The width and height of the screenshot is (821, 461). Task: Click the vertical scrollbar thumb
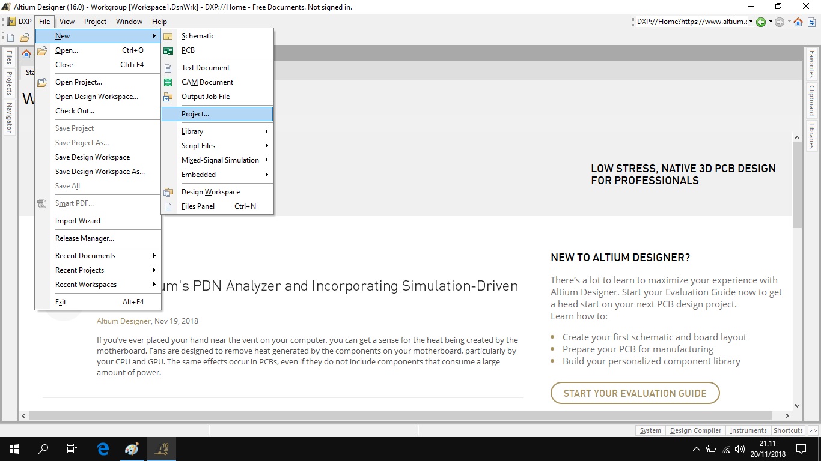point(797,185)
